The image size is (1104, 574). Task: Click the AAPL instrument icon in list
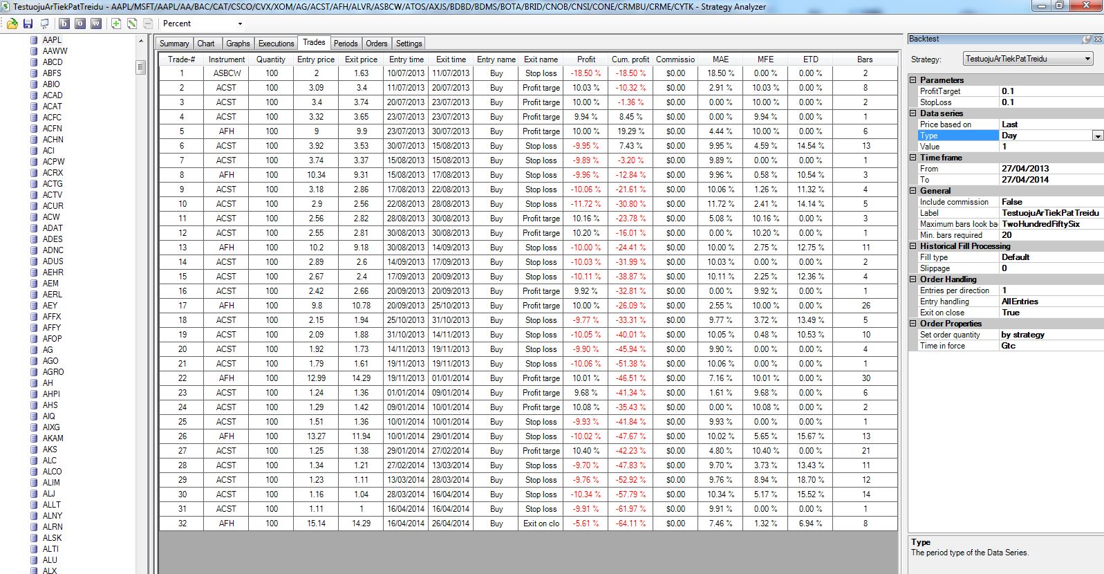pyautogui.click(x=34, y=40)
